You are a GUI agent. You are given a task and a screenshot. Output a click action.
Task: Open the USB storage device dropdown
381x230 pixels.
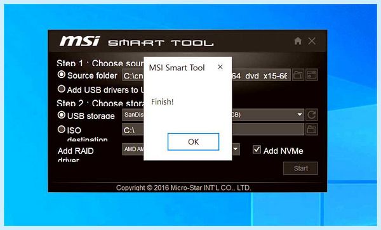300,115
